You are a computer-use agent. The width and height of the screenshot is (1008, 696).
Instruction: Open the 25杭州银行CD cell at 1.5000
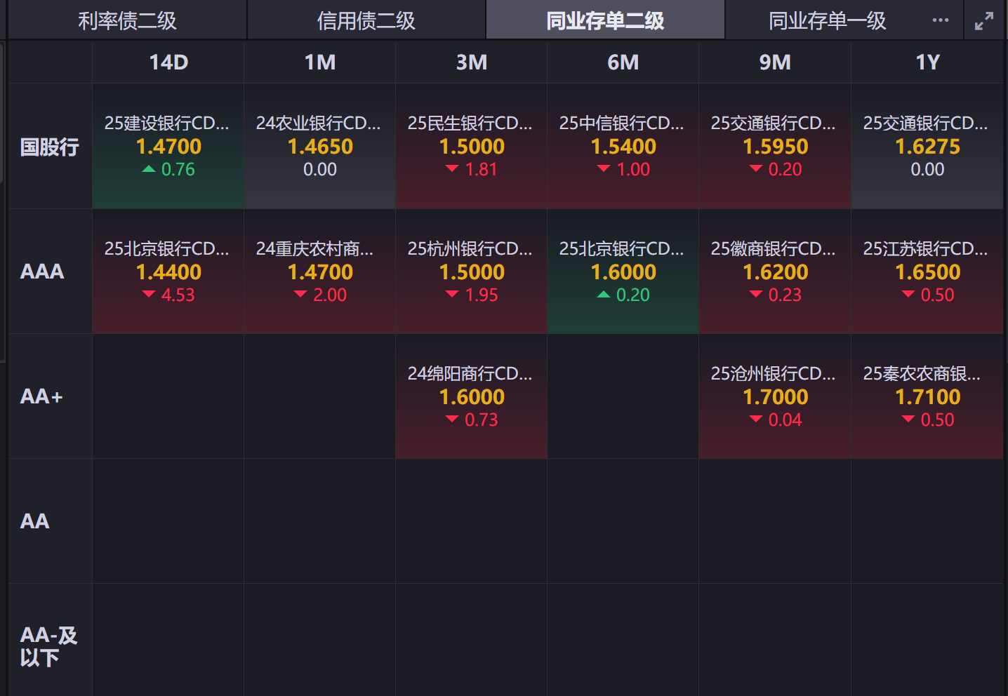point(472,272)
